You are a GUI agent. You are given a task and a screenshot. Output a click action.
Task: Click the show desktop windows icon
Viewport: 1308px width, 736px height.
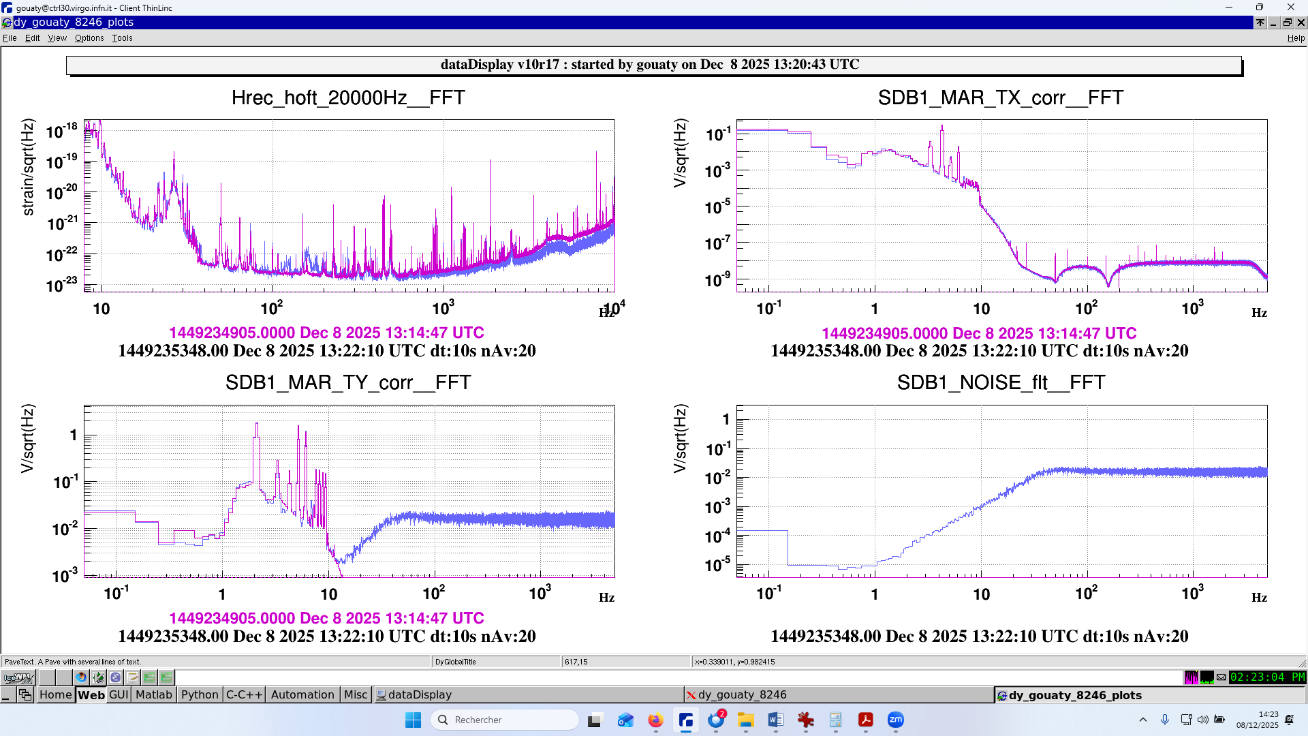(25, 694)
